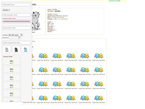
Task: Click the Search appearance dolls box
Action: point(17,43)
